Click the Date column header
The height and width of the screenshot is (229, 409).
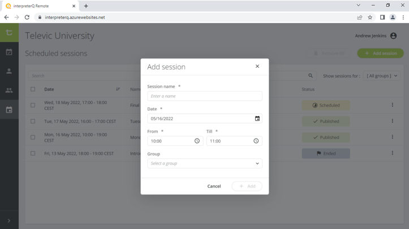(x=49, y=89)
